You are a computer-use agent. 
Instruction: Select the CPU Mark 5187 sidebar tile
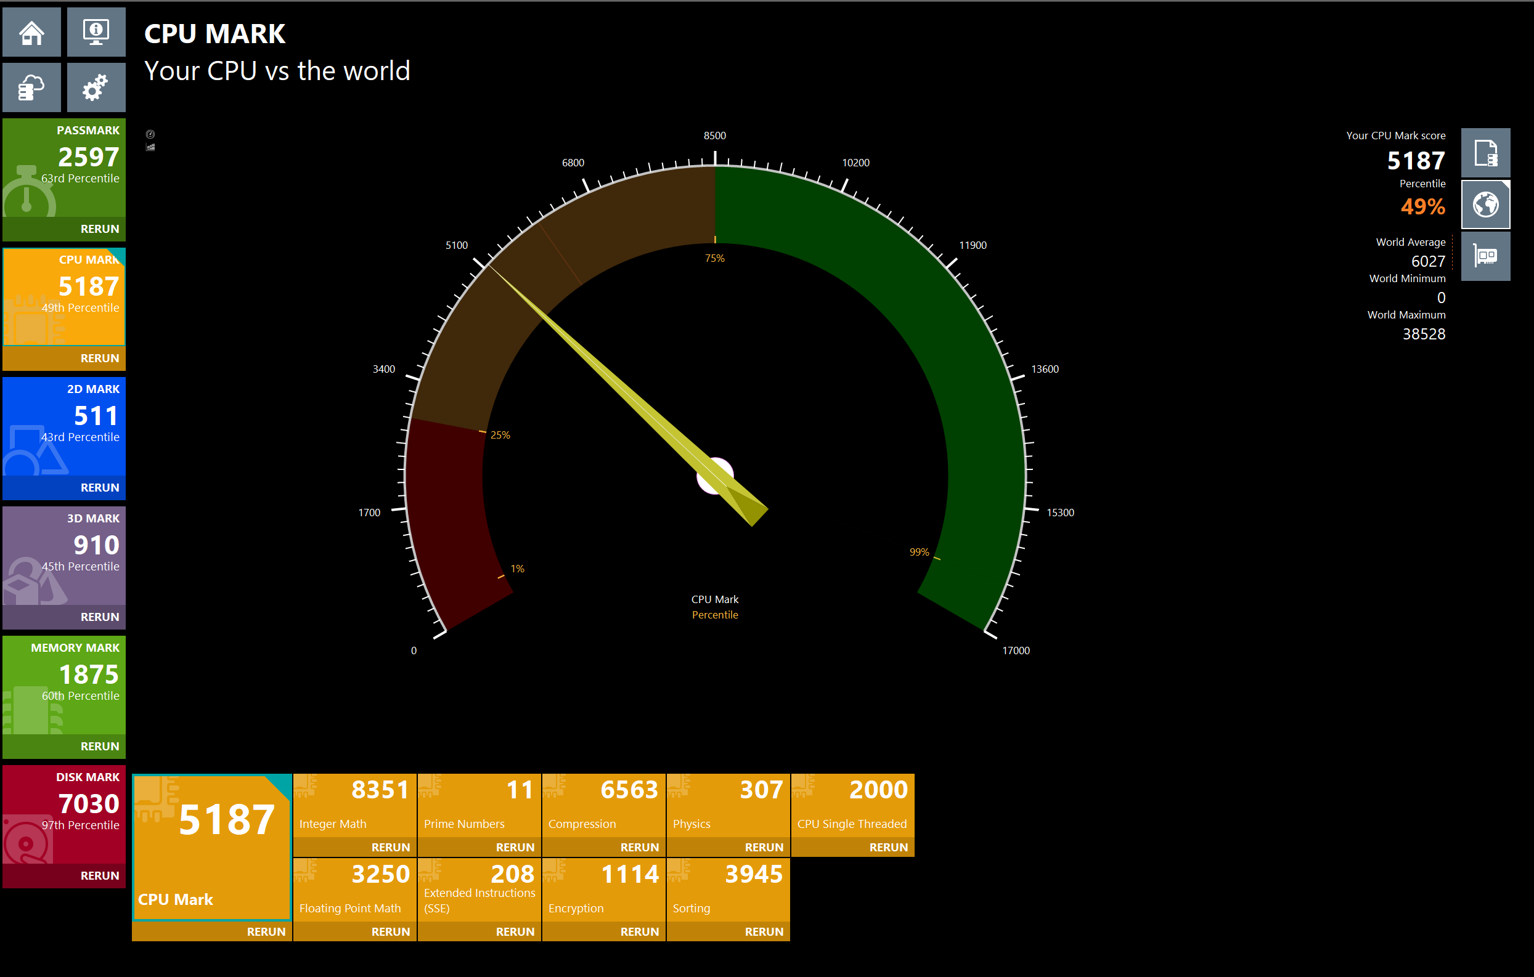pyautogui.click(x=63, y=297)
